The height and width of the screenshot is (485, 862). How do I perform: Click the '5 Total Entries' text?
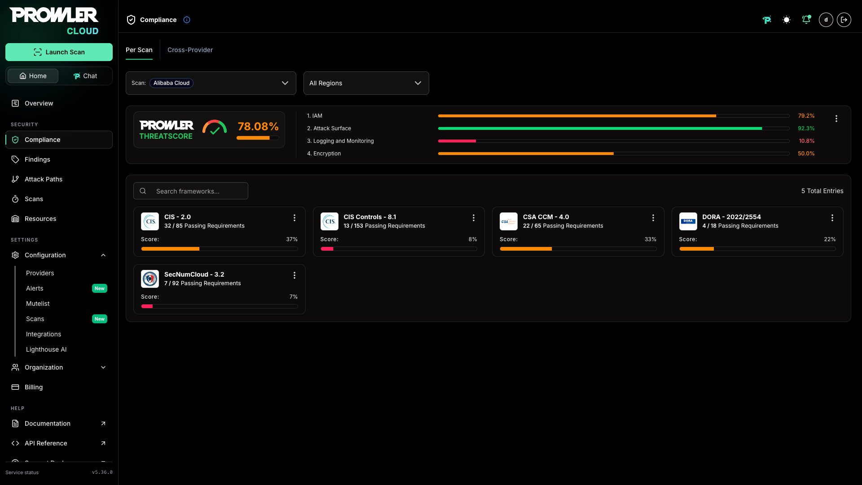pos(822,191)
